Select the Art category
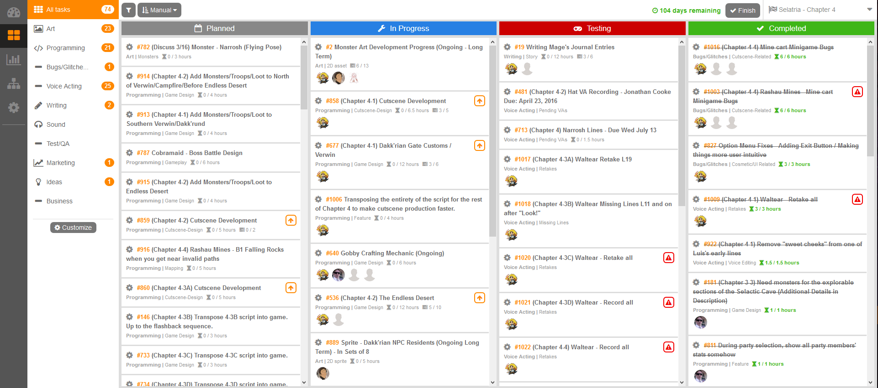Screen dimensions: 878x388 [51, 29]
